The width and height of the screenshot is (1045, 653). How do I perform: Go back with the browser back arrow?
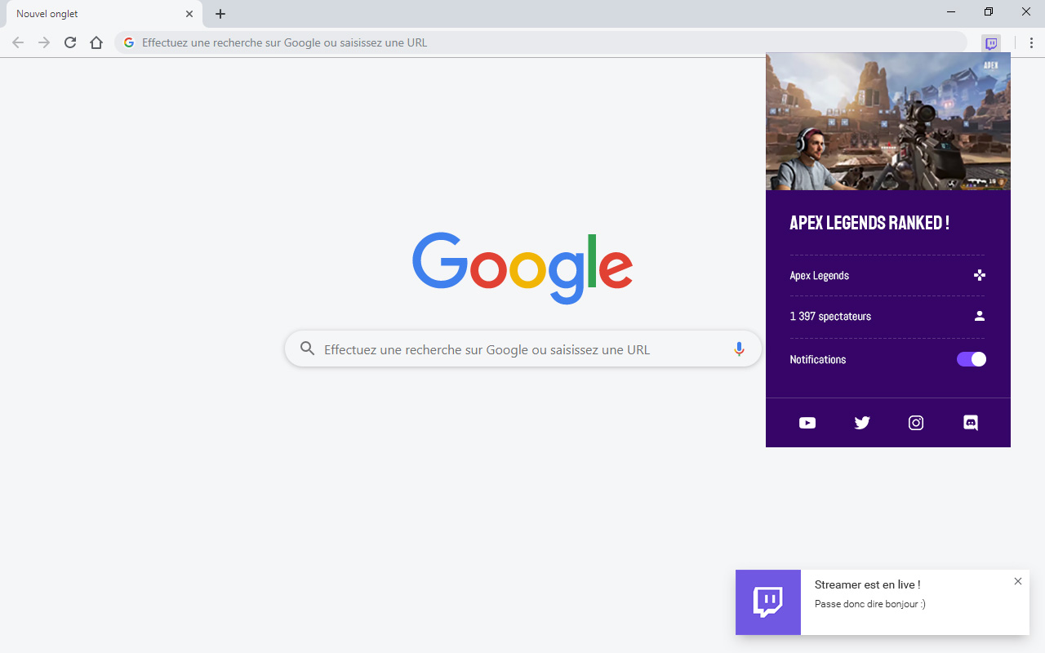tap(18, 42)
